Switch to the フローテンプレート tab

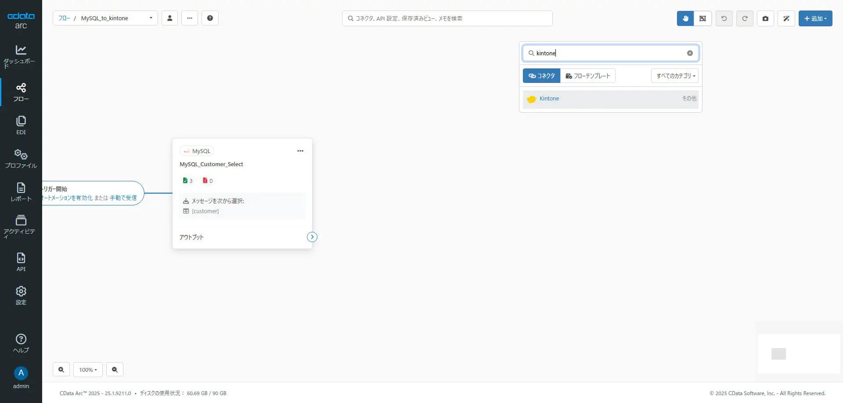pos(588,76)
